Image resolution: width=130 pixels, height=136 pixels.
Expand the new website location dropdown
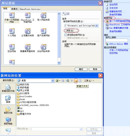pos(97,26)
